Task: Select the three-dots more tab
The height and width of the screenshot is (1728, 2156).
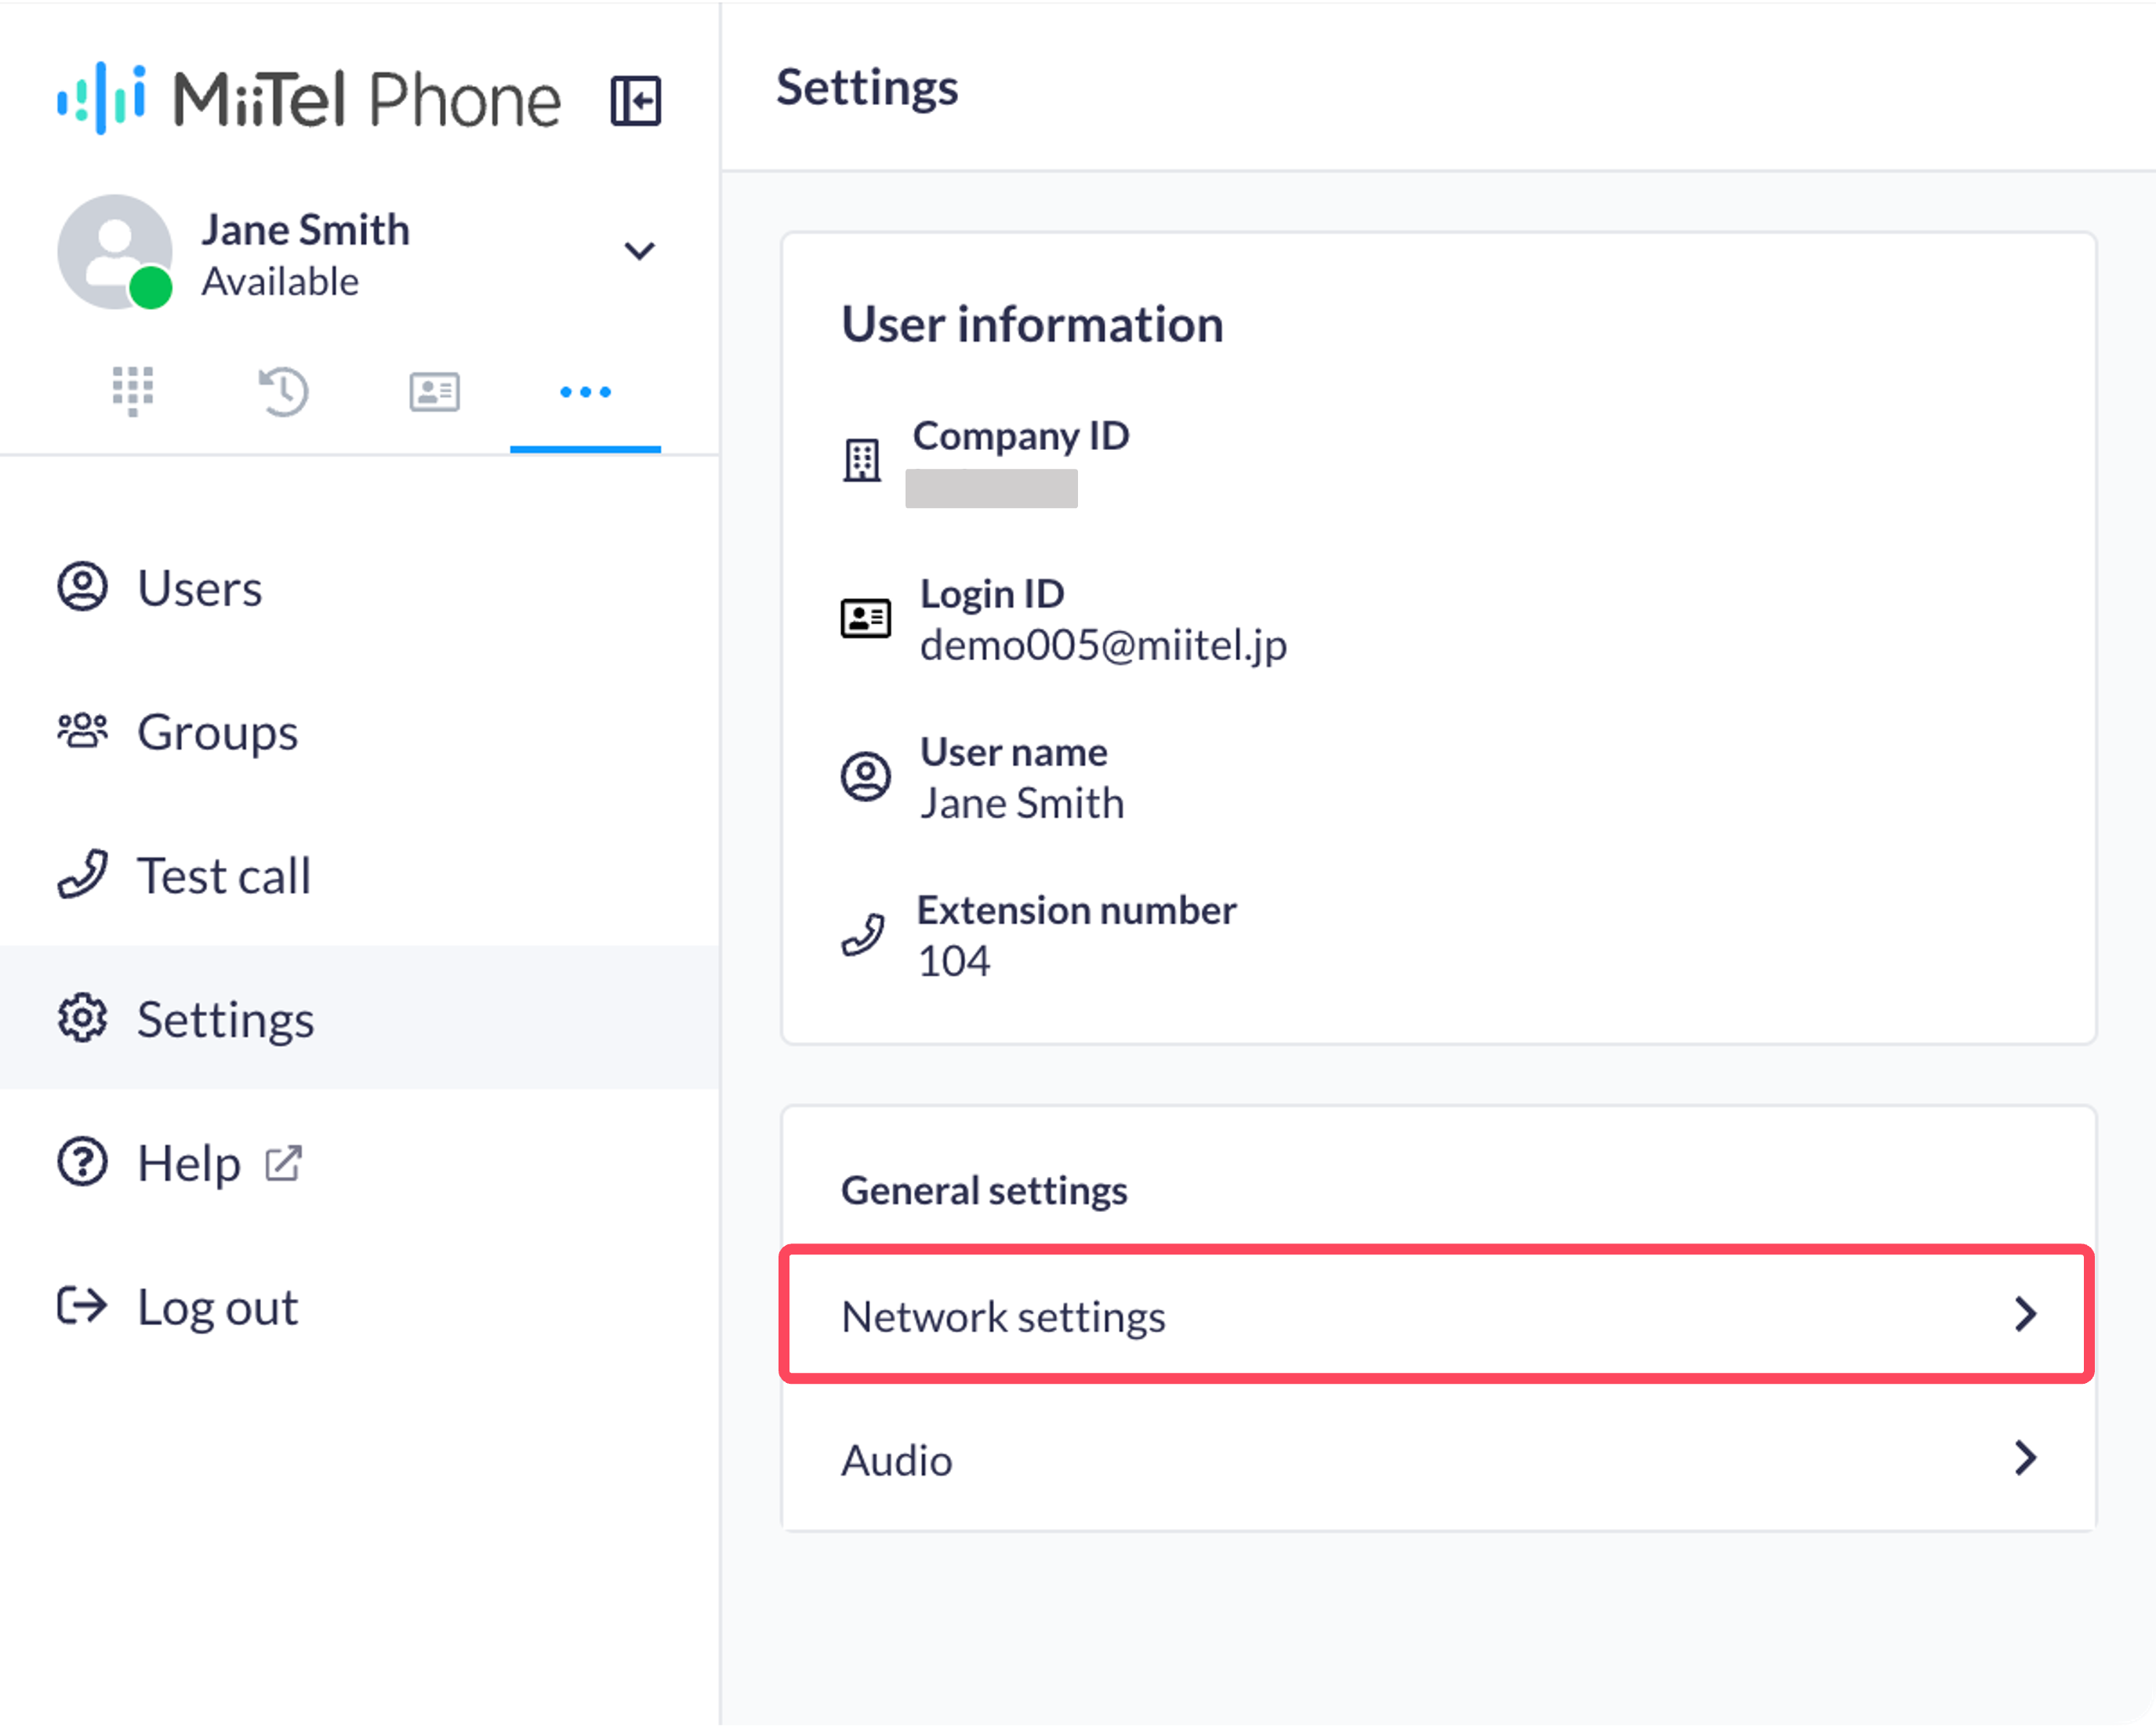Action: pos(585,392)
